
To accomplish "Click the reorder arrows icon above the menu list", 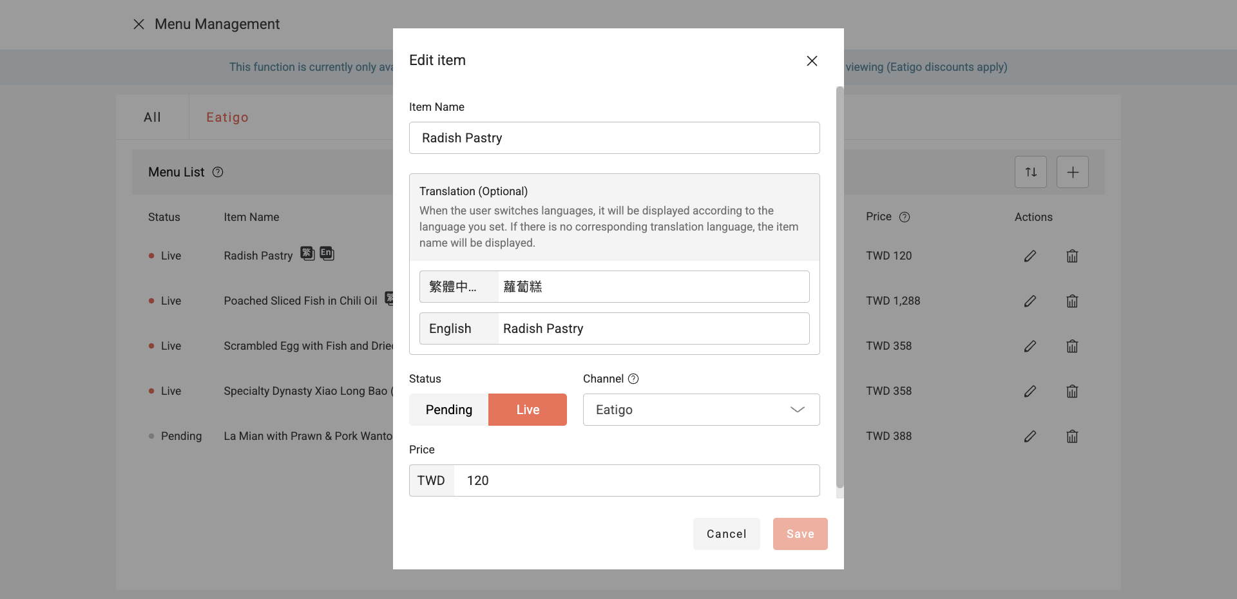I will [1031, 172].
